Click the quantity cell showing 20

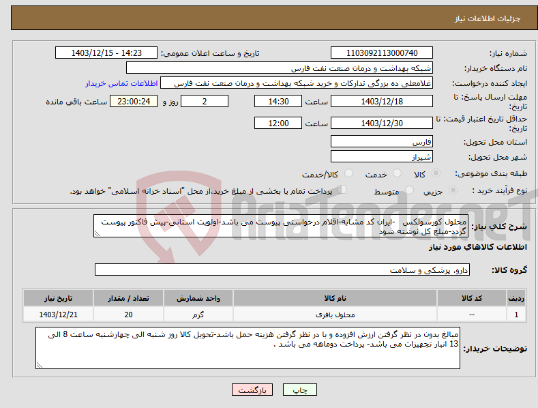[x=128, y=315]
